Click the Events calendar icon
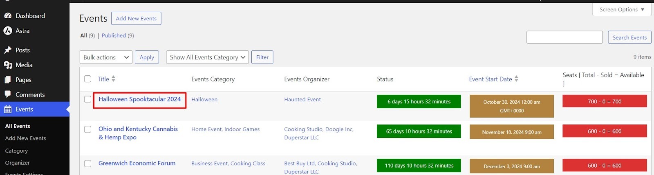 (8, 109)
